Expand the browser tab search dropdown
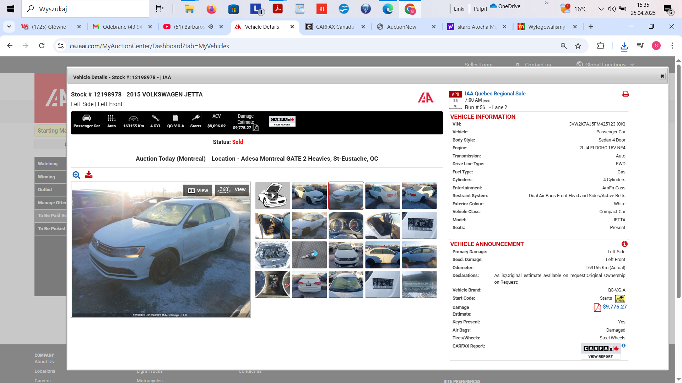The width and height of the screenshot is (682, 383). pos(9,27)
